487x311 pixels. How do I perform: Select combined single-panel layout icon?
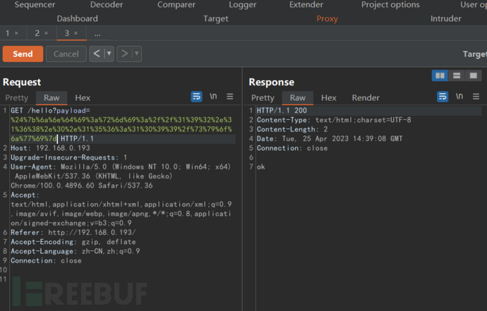coord(474,75)
